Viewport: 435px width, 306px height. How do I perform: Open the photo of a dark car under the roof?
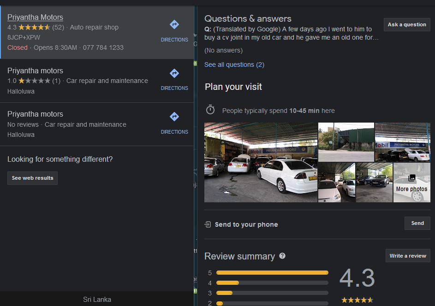pos(374,182)
